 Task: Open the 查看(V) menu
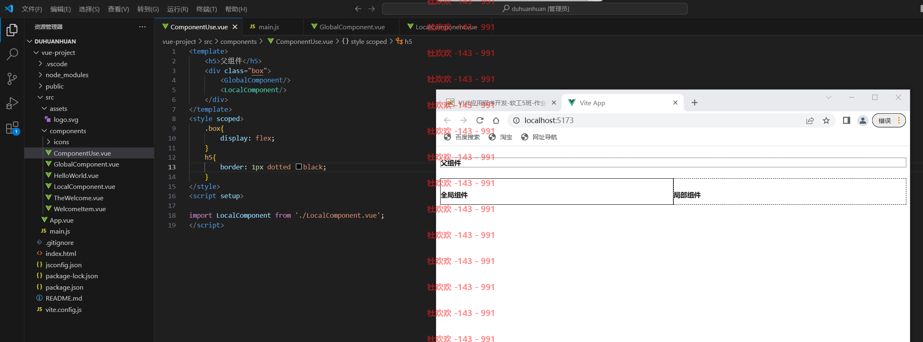118,9
